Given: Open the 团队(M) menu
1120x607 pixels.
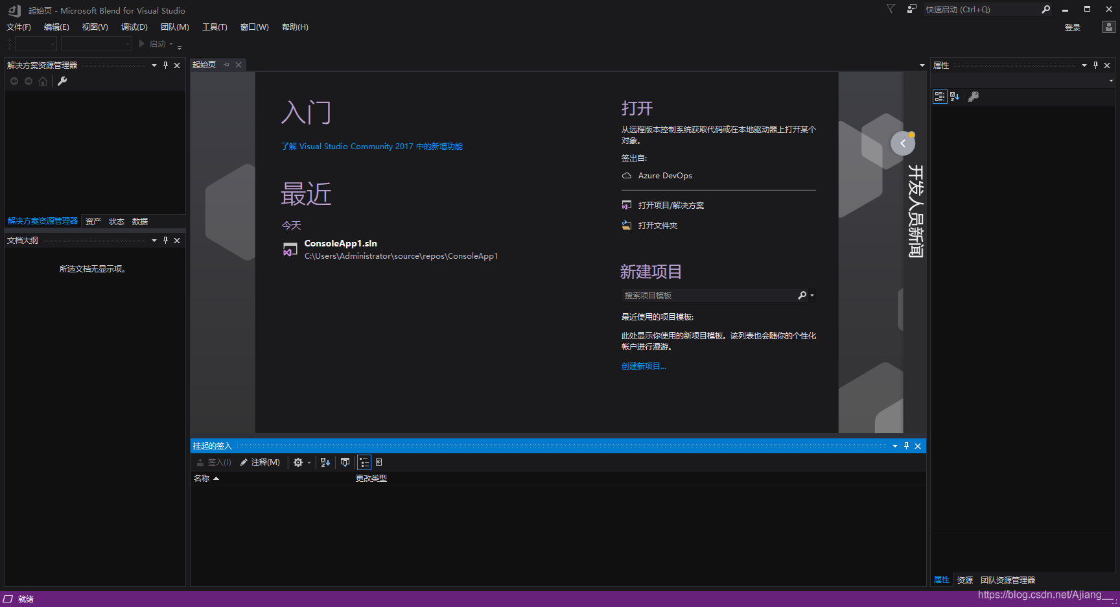Looking at the screenshot, I should [x=174, y=27].
